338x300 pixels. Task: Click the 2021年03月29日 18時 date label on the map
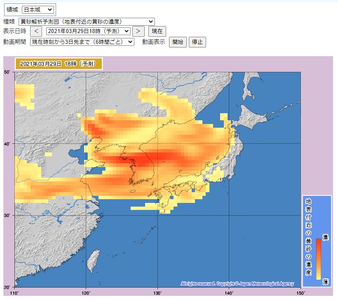[58, 64]
